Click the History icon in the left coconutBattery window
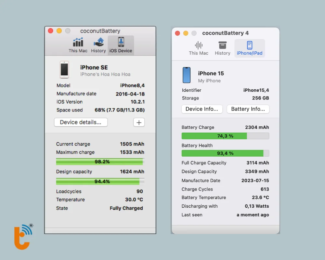325x260 pixels. click(98, 42)
